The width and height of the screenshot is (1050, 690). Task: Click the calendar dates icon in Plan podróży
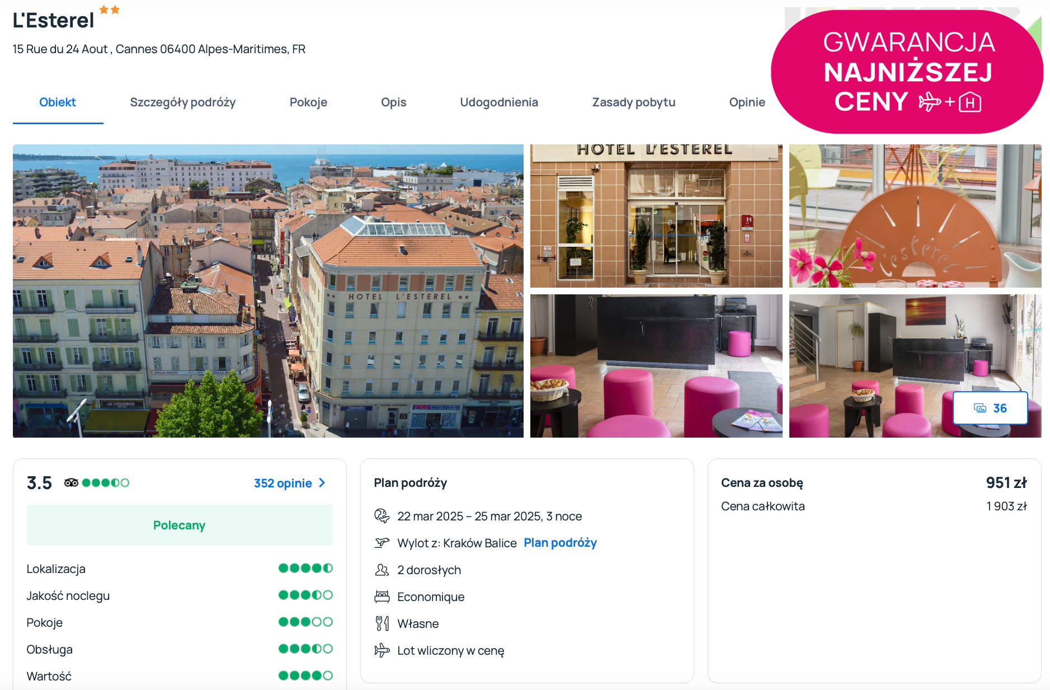(382, 515)
